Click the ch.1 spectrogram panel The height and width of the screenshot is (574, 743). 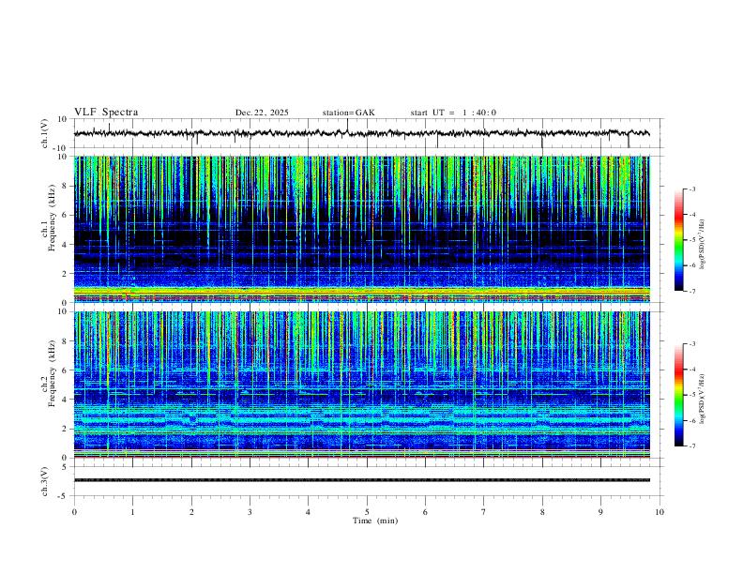[362, 229]
